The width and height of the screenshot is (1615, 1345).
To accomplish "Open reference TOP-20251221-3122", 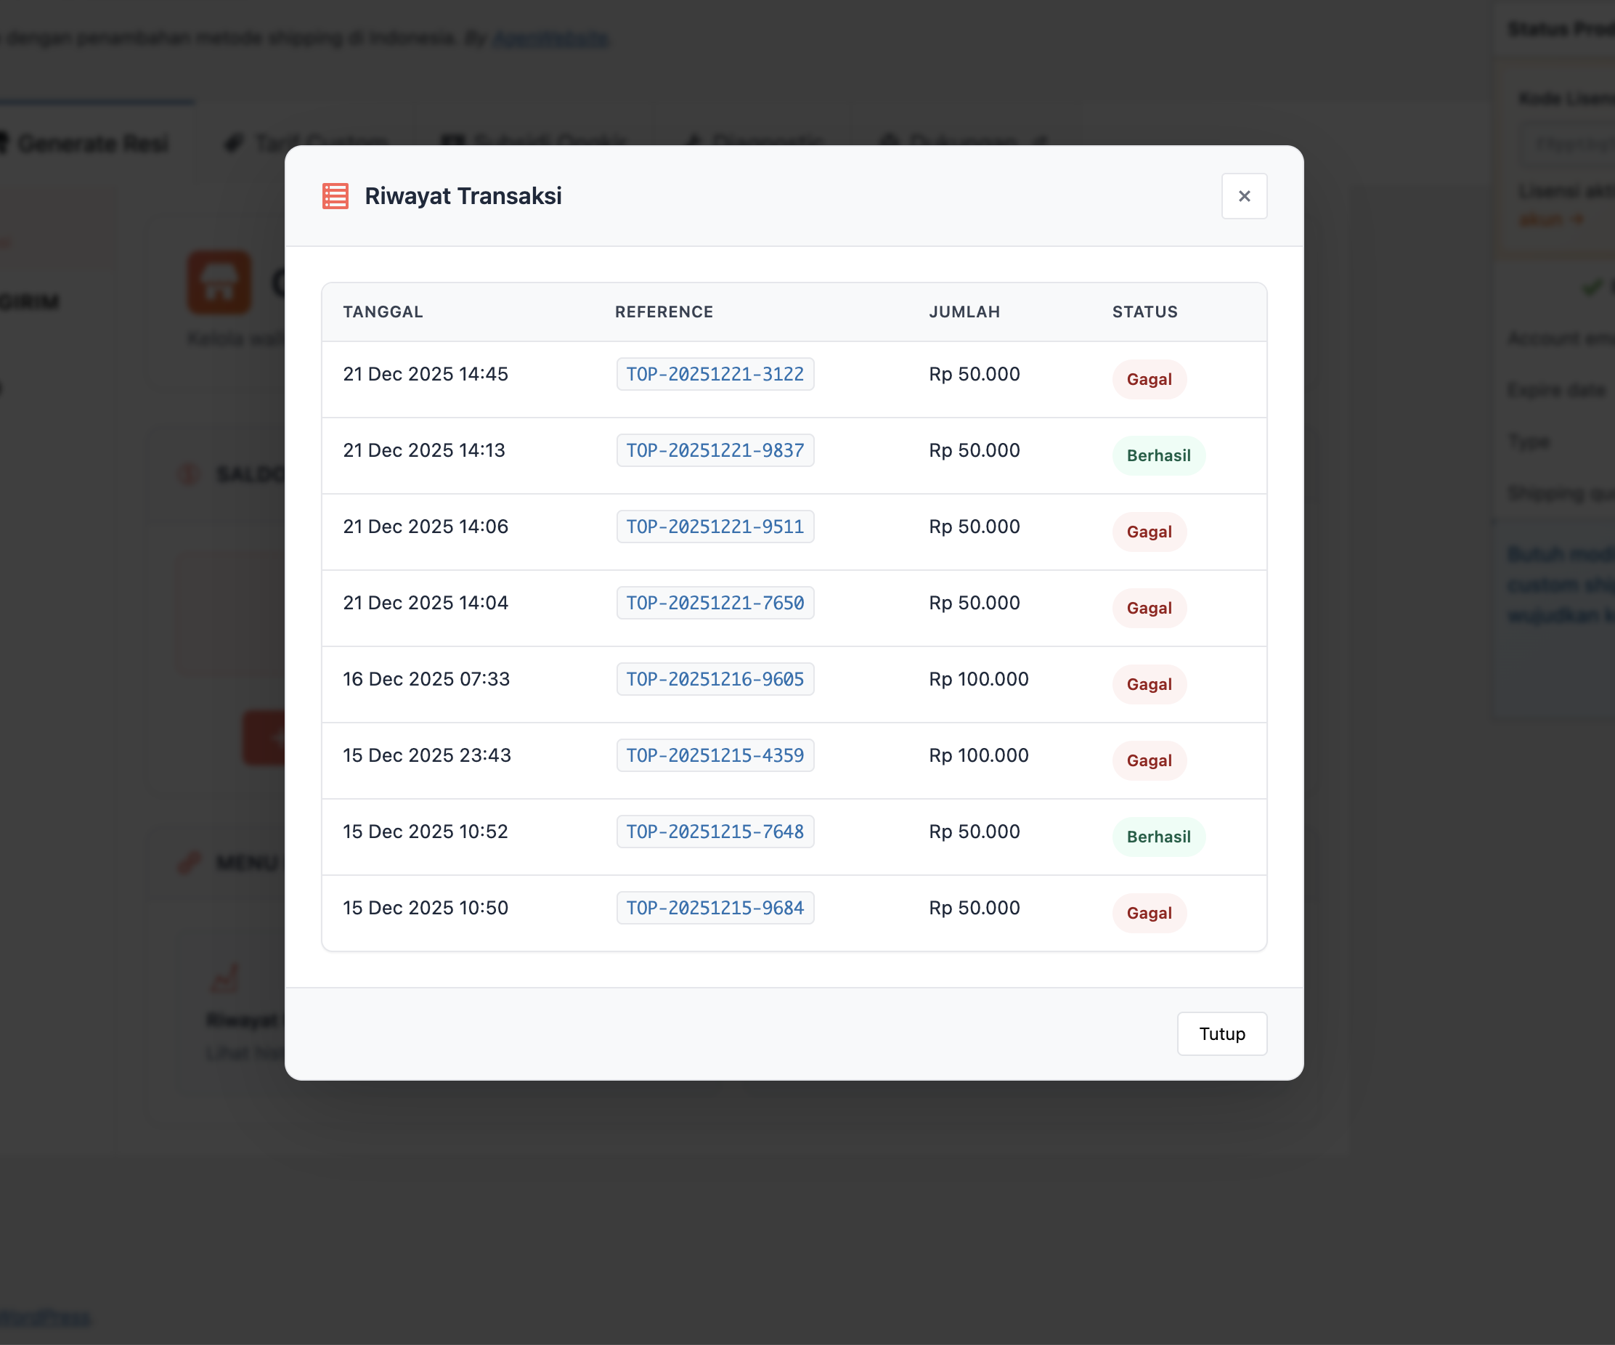I will pyautogui.click(x=715, y=374).
